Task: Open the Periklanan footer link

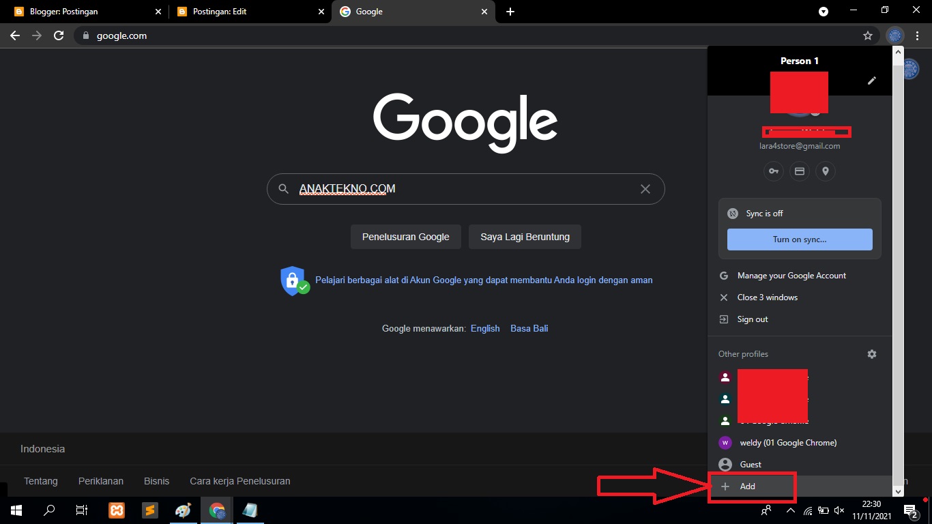Action: 101,481
